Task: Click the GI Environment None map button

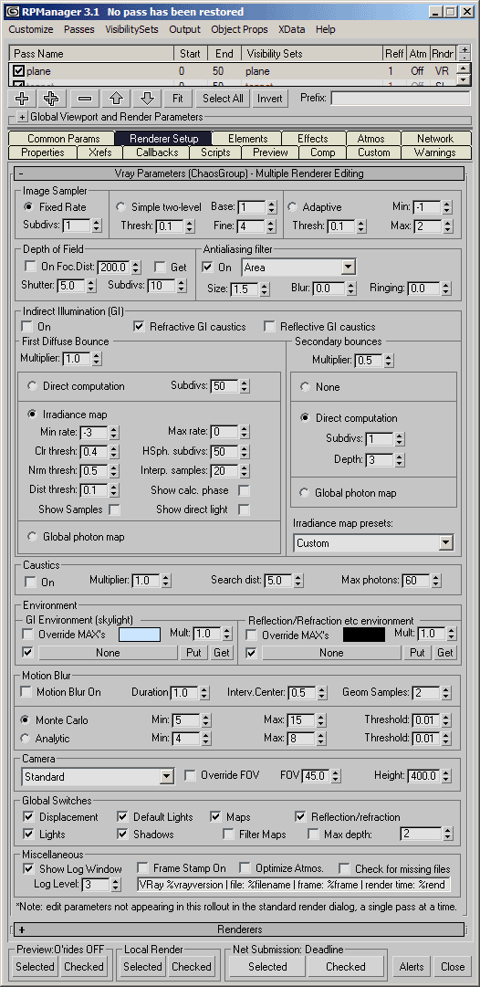Action: 109,653
